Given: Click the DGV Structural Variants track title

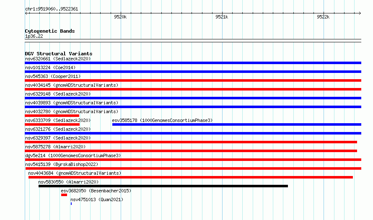Looking at the screenshot, I should click(x=59, y=54).
